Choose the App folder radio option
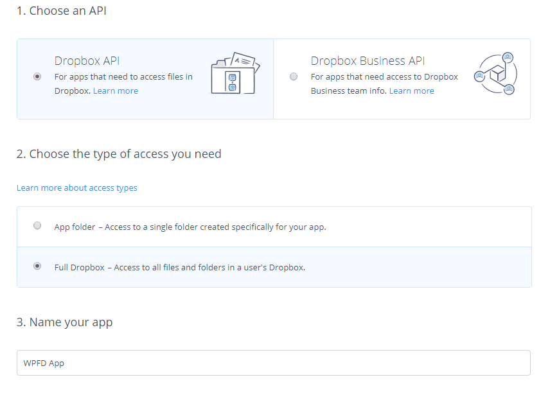The width and height of the screenshot is (550, 393). [x=37, y=226]
